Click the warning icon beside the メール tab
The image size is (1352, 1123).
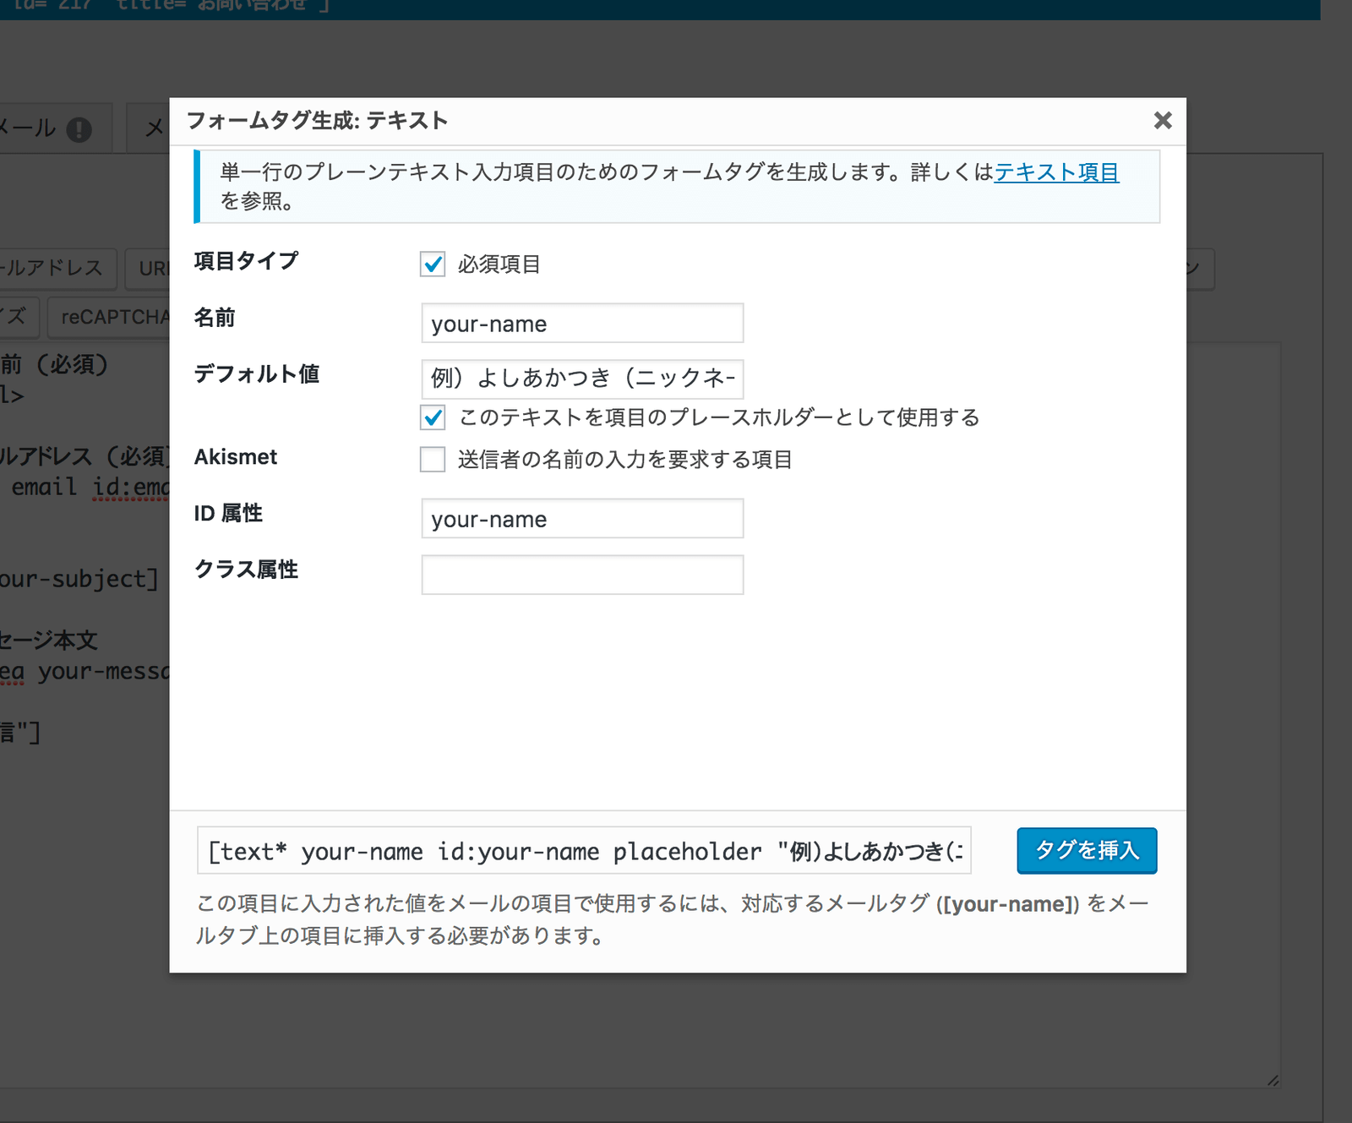coord(80,128)
